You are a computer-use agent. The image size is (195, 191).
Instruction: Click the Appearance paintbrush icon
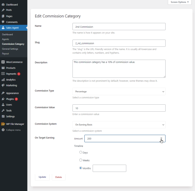(3, 93)
